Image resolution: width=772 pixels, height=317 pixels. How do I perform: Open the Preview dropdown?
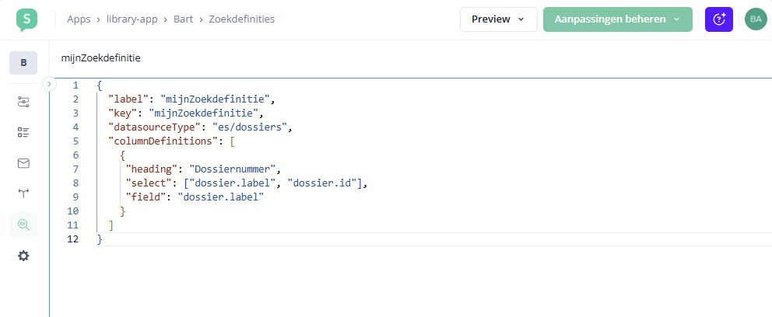[498, 19]
